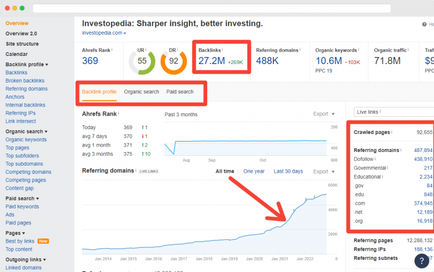
Task: Open Top subdomains report
Action: point(24,164)
